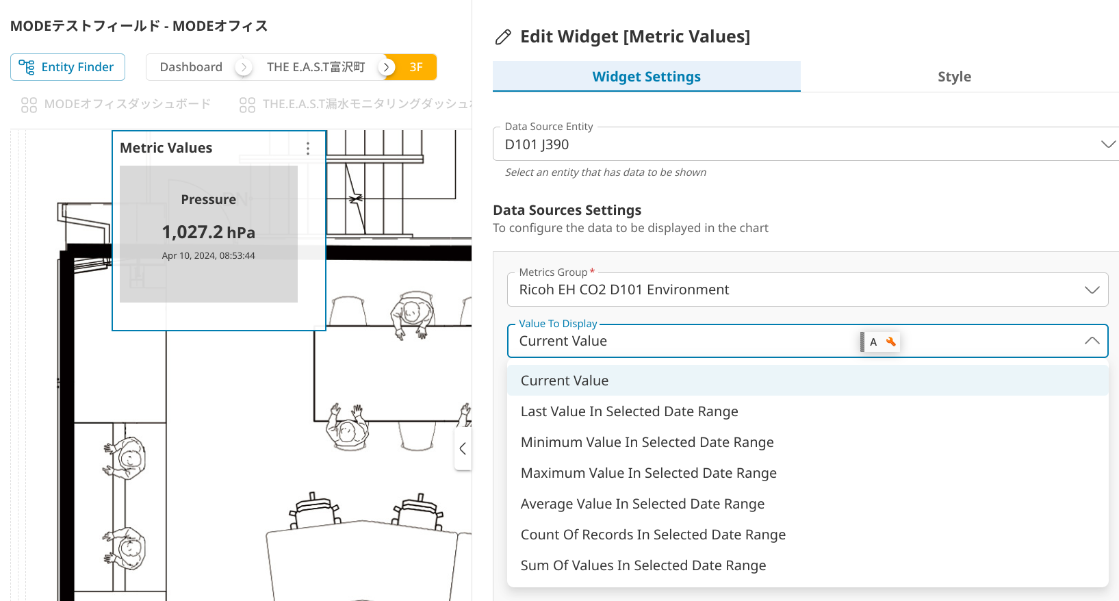Choose Last Value In Selected Date Range

click(629, 411)
